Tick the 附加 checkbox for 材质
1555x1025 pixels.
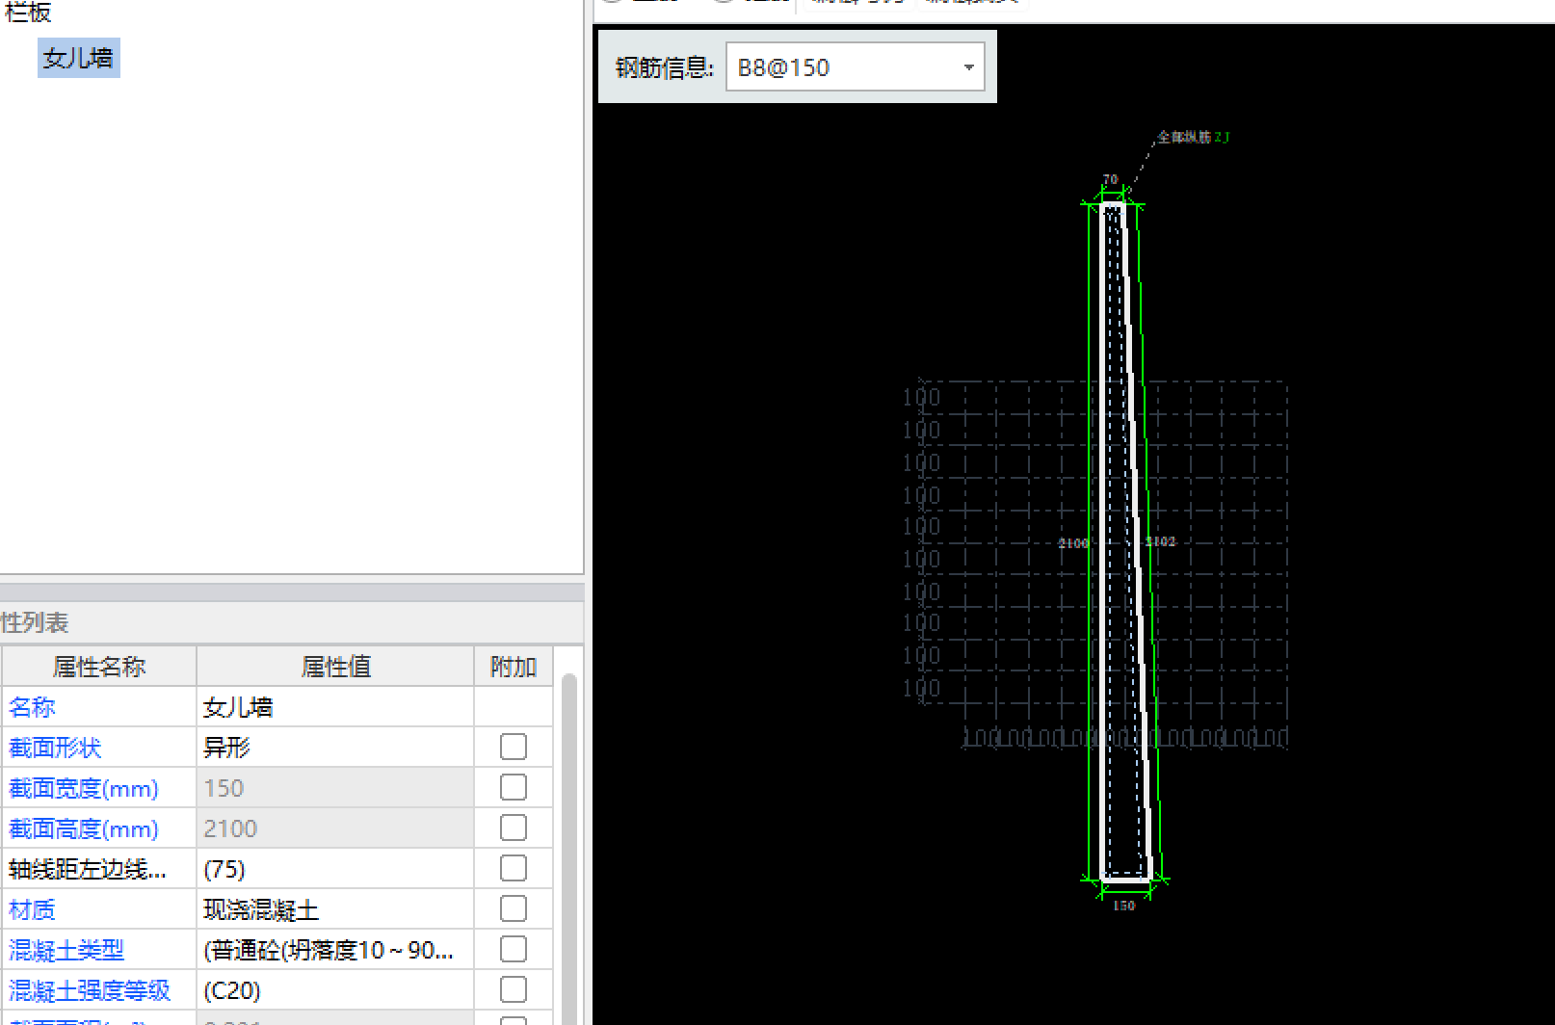pos(514,909)
